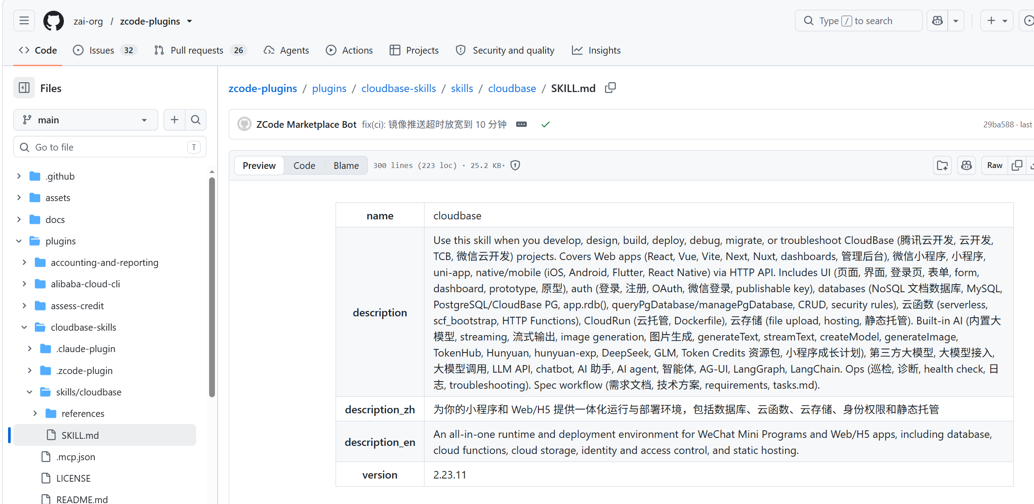Open the file in codespace icon
This screenshot has width=1034, height=504.
[x=942, y=165]
